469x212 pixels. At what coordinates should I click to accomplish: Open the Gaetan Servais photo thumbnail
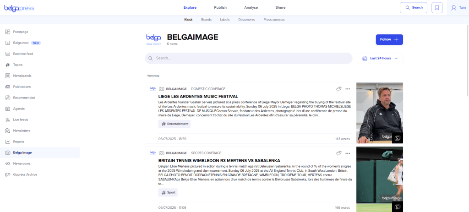[380, 113]
